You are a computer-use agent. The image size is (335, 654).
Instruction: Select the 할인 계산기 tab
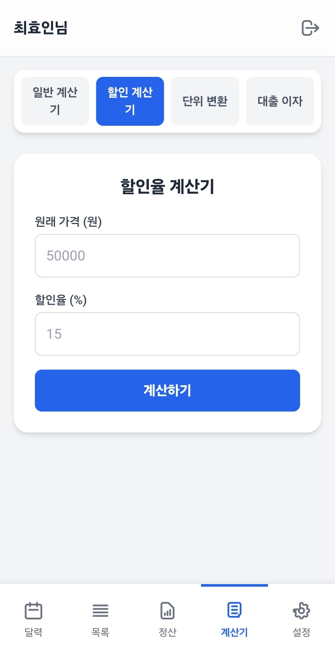130,101
